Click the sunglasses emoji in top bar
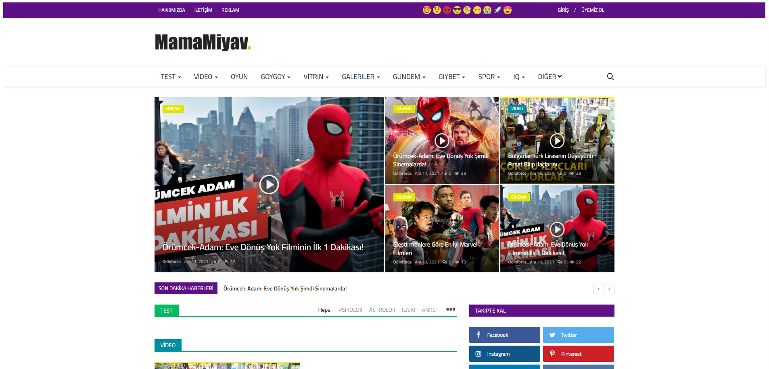 (x=456, y=10)
